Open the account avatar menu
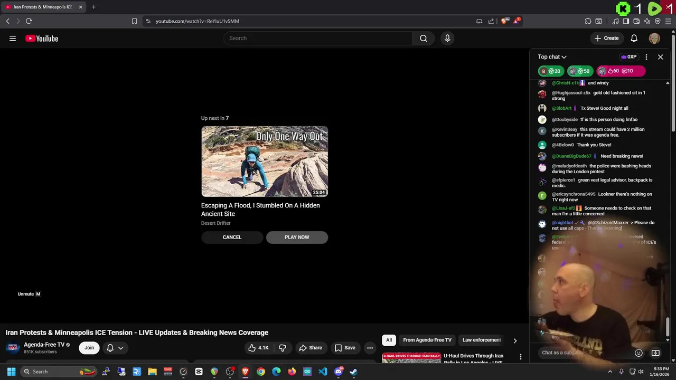Screen dimensions: 676x380 [654, 38]
